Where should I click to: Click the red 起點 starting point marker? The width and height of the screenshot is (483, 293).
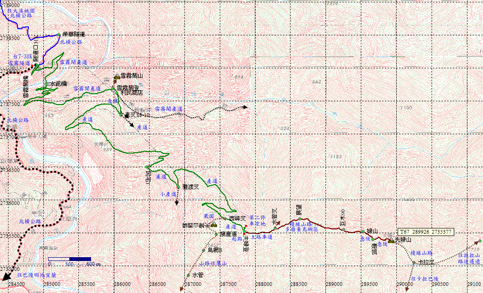[x=244, y=234]
